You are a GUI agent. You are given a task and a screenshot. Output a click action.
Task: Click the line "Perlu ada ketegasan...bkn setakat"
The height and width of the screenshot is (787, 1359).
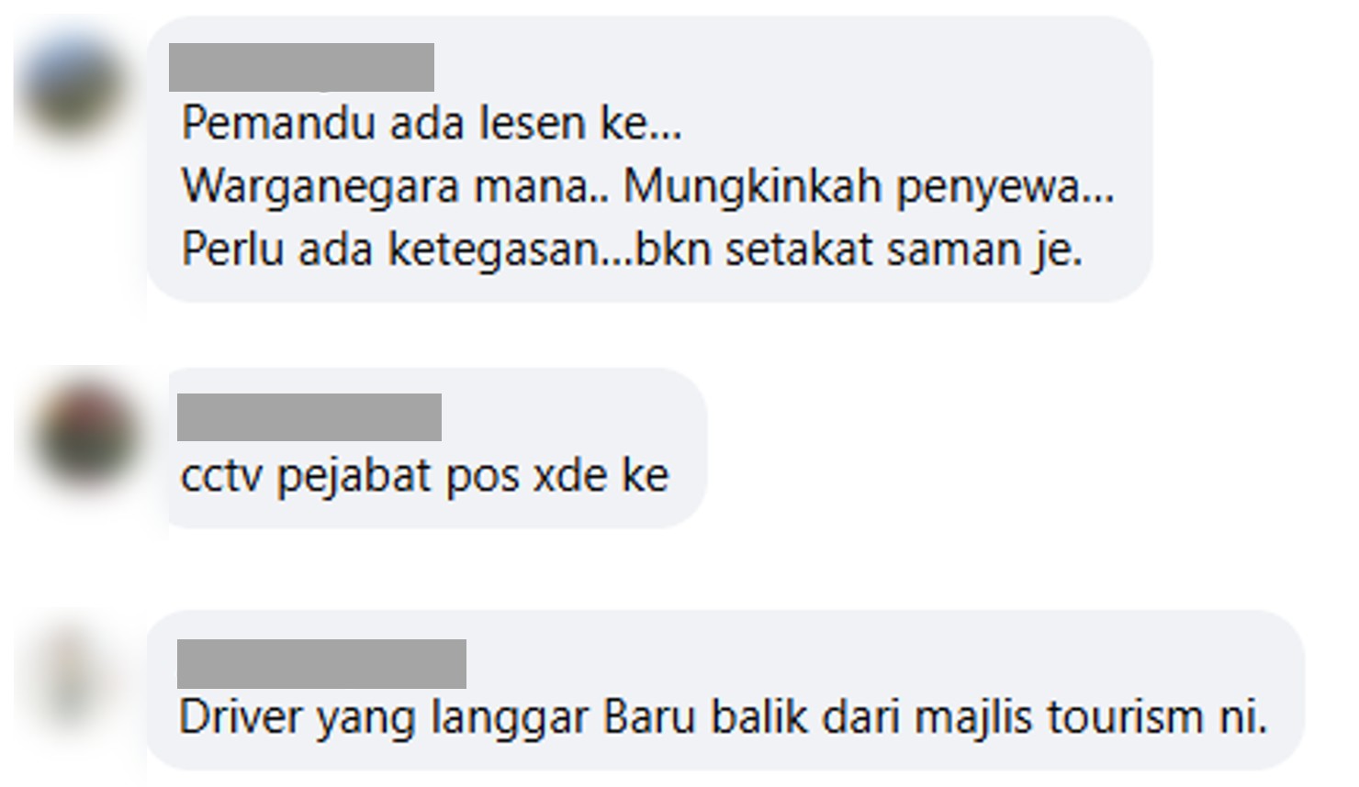click(632, 249)
